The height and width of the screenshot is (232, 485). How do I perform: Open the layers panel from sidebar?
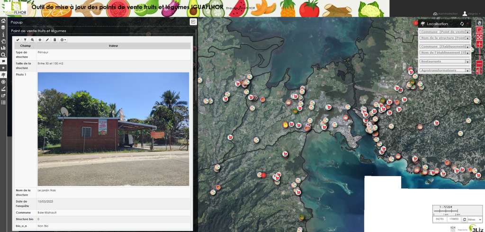(x=3, y=27)
